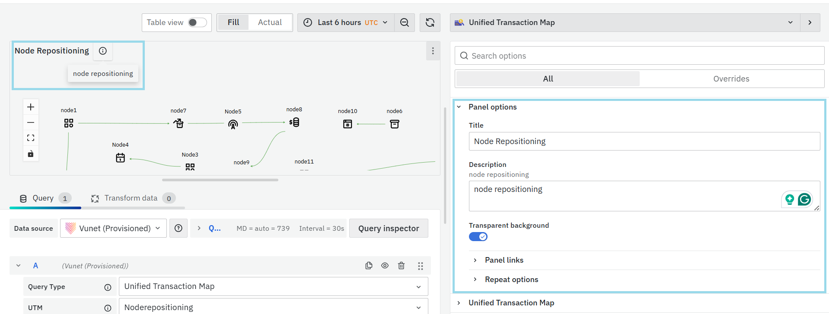
Task: Duplicate query A
Action: point(369,266)
